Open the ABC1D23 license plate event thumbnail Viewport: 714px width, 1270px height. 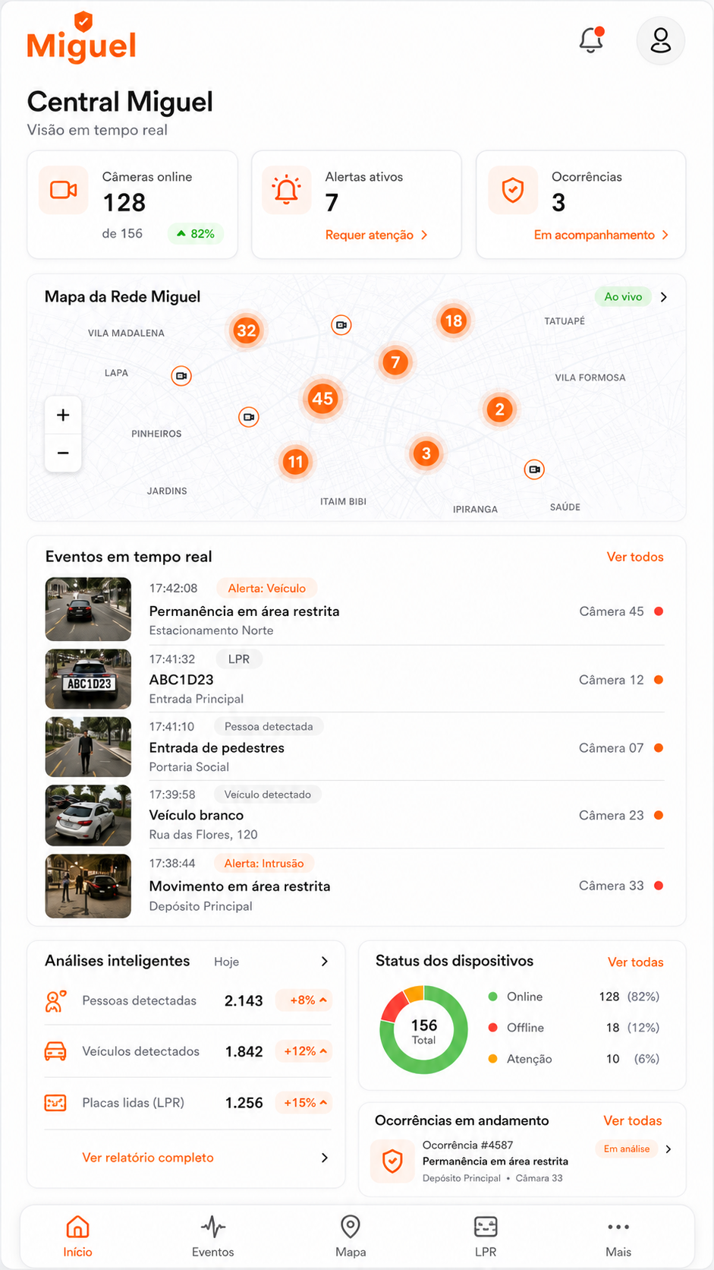pos(88,679)
